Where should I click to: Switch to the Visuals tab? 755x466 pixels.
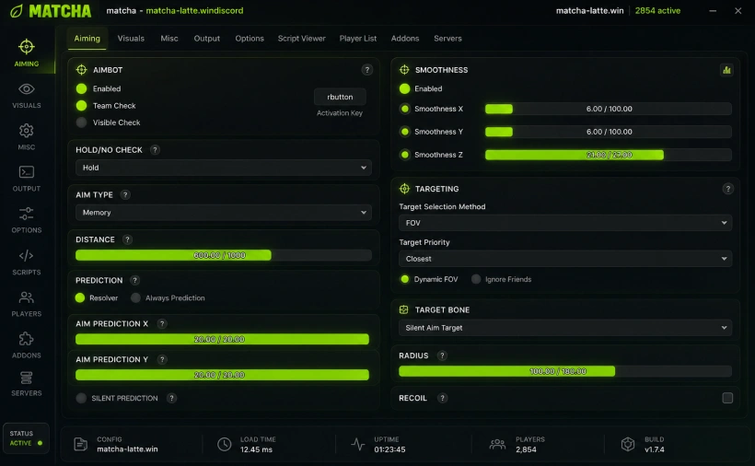(x=131, y=39)
